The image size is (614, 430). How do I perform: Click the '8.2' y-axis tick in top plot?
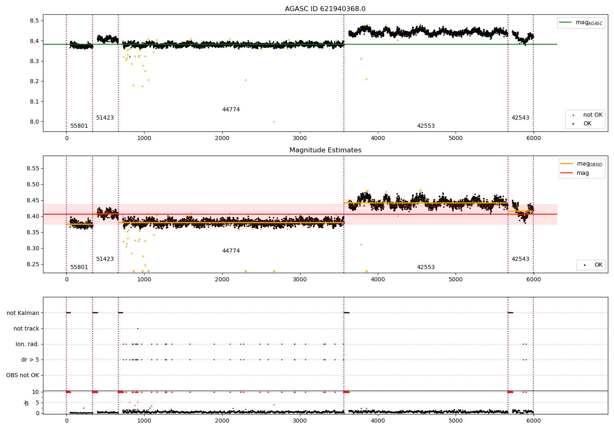point(34,81)
